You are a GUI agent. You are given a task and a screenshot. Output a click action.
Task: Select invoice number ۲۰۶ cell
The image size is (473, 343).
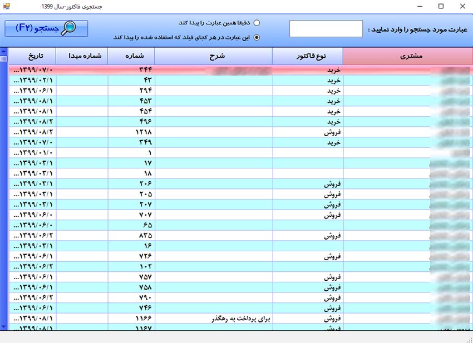coord(131,184)
